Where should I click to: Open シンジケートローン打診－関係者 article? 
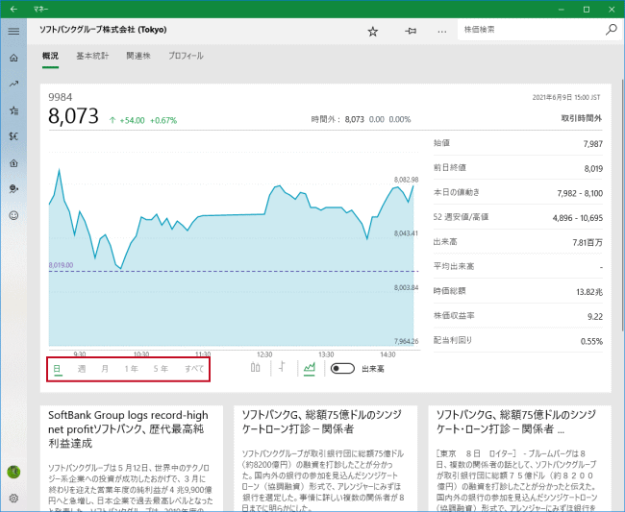pos(325,458)
